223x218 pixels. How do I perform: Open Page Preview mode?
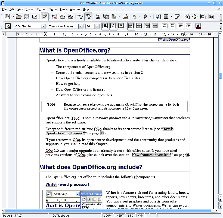tap(70, 17)
